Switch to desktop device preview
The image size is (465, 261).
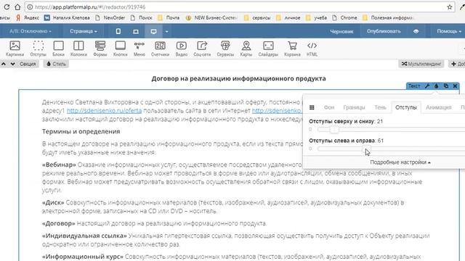[153, 31]
